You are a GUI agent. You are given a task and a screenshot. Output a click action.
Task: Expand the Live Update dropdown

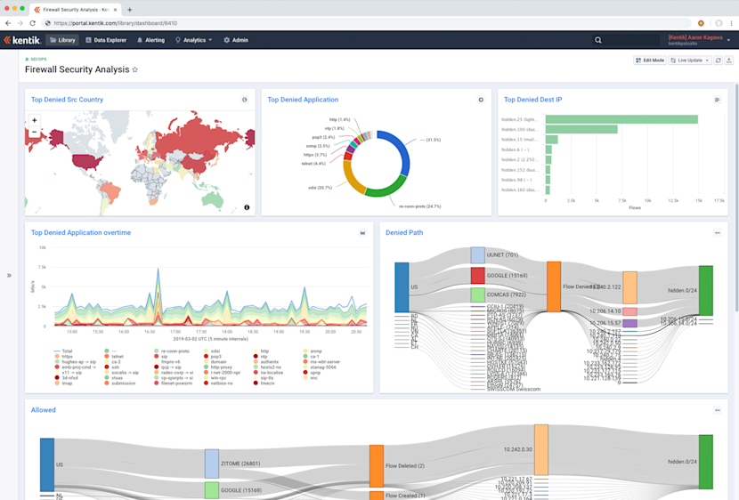point(689,60)
